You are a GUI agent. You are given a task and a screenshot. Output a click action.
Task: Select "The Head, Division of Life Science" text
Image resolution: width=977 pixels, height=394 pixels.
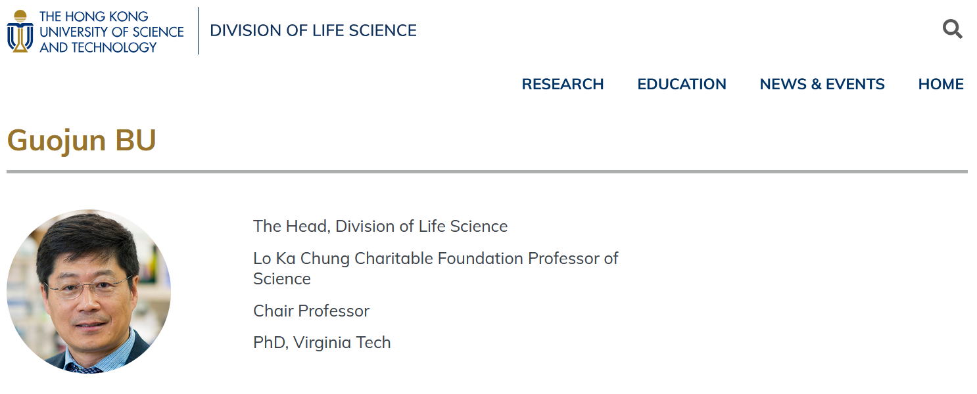click(x=380, y=227)
